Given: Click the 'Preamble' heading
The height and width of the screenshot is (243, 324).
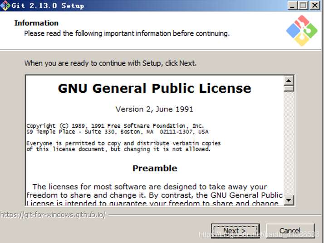Looking at the screenshot, I should [x=155, y=168].
